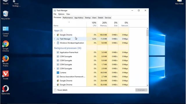This screenshot has width=186, height=104.
Task: Click the Fewer details arrow icon
Action: point(55,90)
